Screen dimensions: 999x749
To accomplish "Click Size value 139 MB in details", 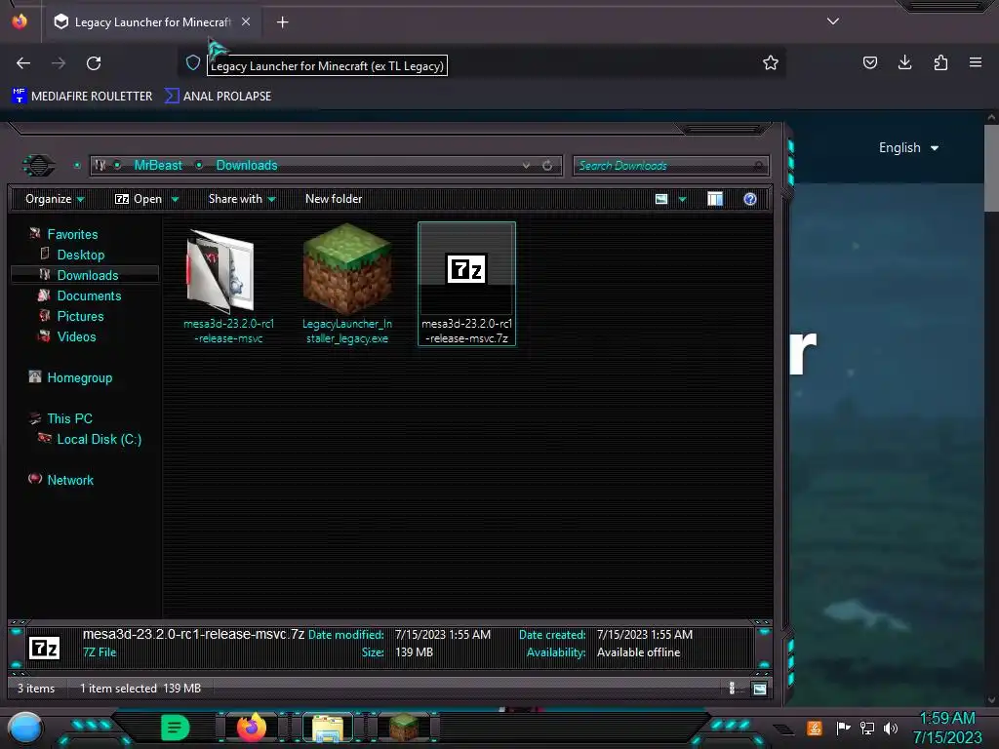I will coord(414,652).
